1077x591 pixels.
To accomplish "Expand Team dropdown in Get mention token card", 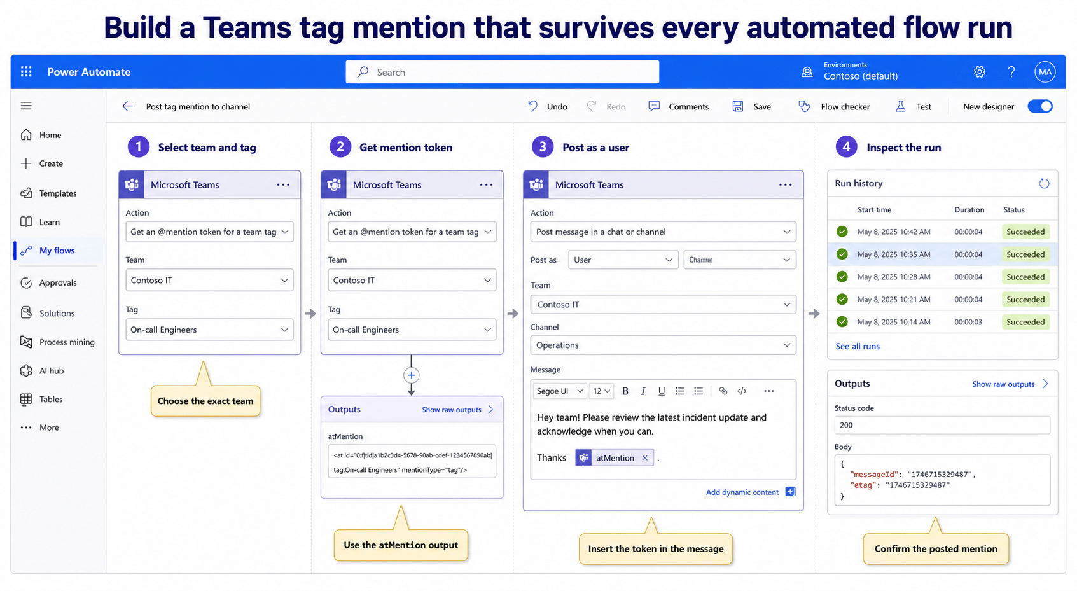I will coord(412,280).
